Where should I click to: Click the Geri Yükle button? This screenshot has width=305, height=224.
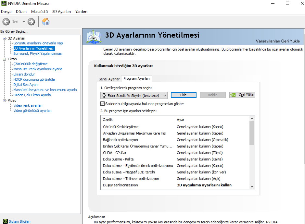242,95
